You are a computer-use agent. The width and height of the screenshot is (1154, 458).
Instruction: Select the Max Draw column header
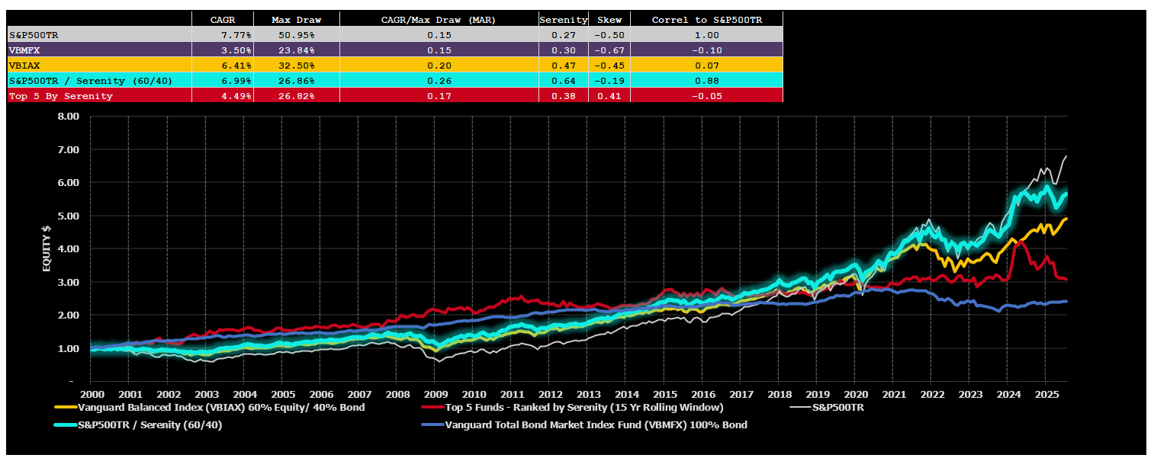pyautogui.click(x=296, y=20)
